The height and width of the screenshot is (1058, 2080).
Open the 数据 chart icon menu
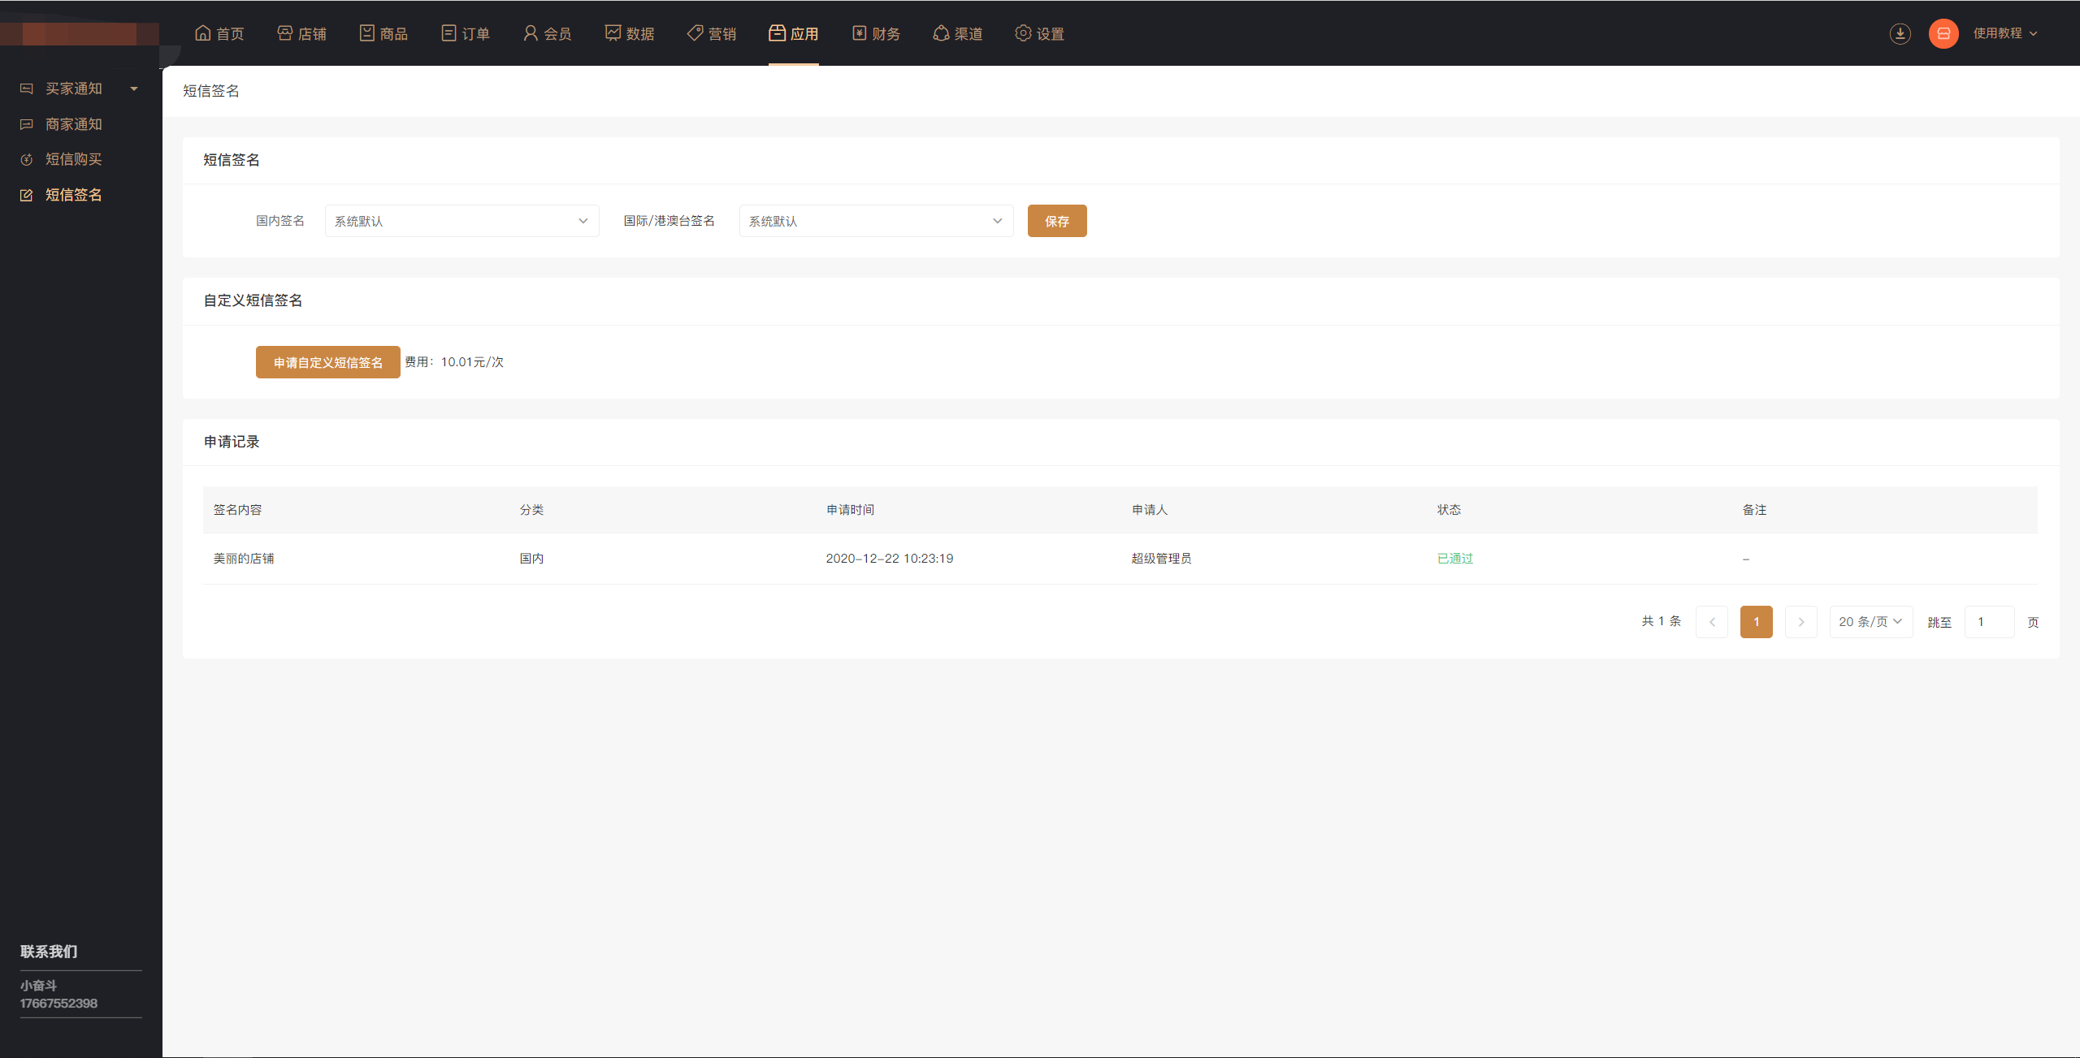point(630,33)
